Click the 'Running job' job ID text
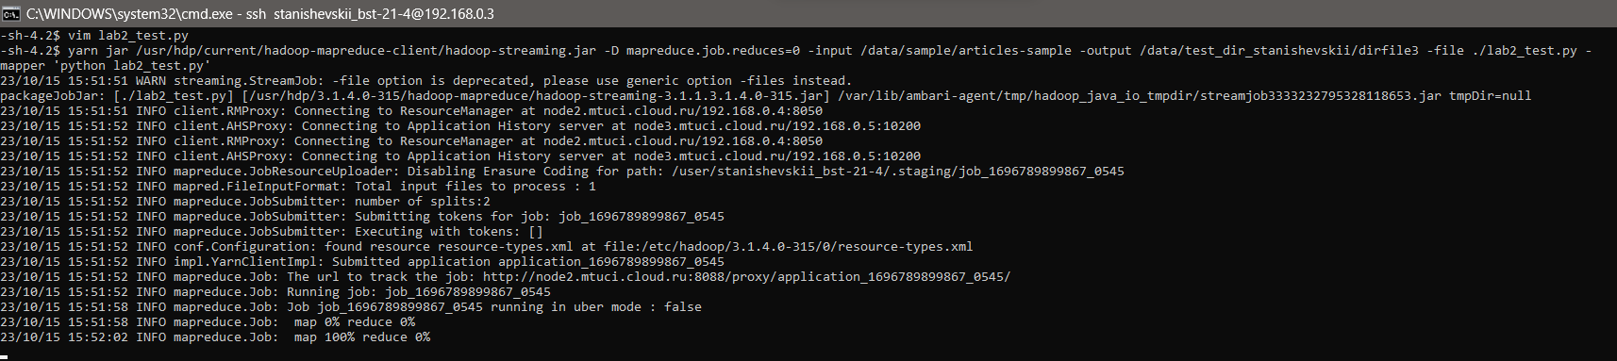 (467, 292)
